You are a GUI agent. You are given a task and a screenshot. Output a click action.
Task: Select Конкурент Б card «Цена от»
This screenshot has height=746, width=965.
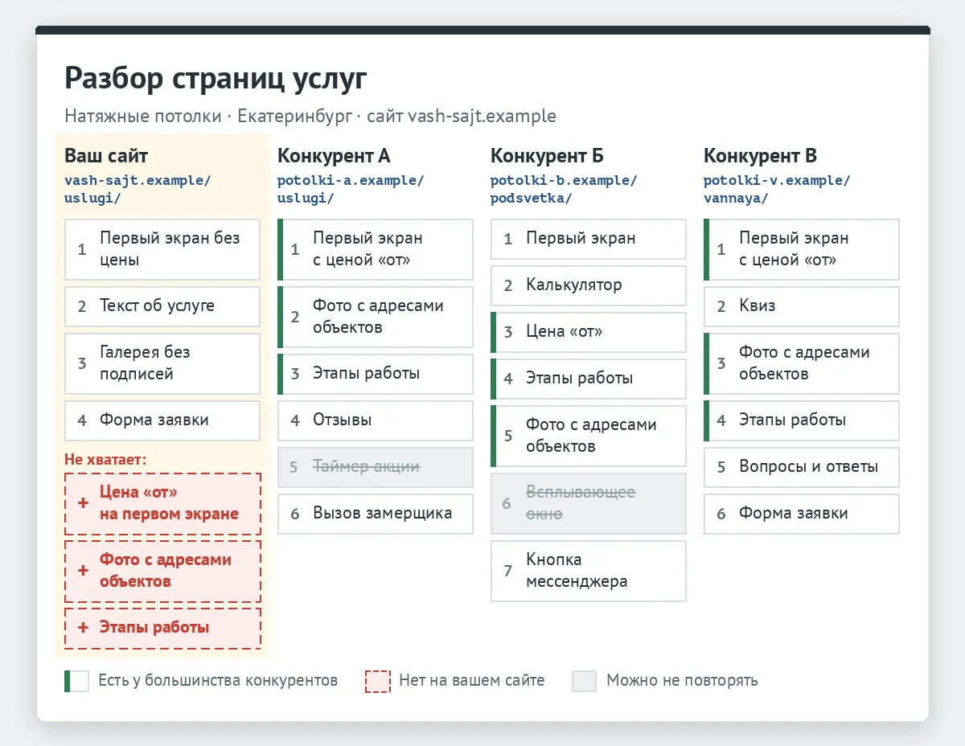[589, 332]
